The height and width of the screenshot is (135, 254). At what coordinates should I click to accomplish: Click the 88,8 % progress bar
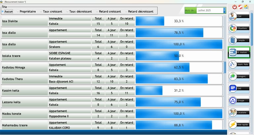(x=179, y=125)
